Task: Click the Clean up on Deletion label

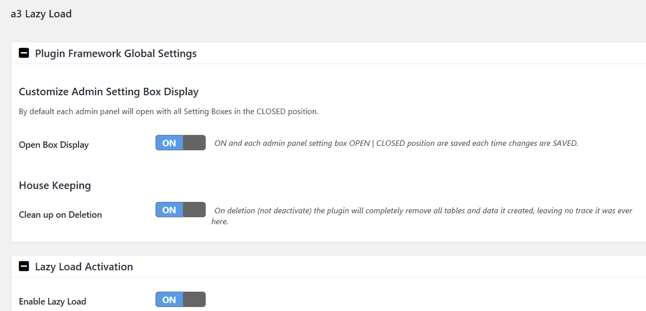Action: [x=60, y=215]
